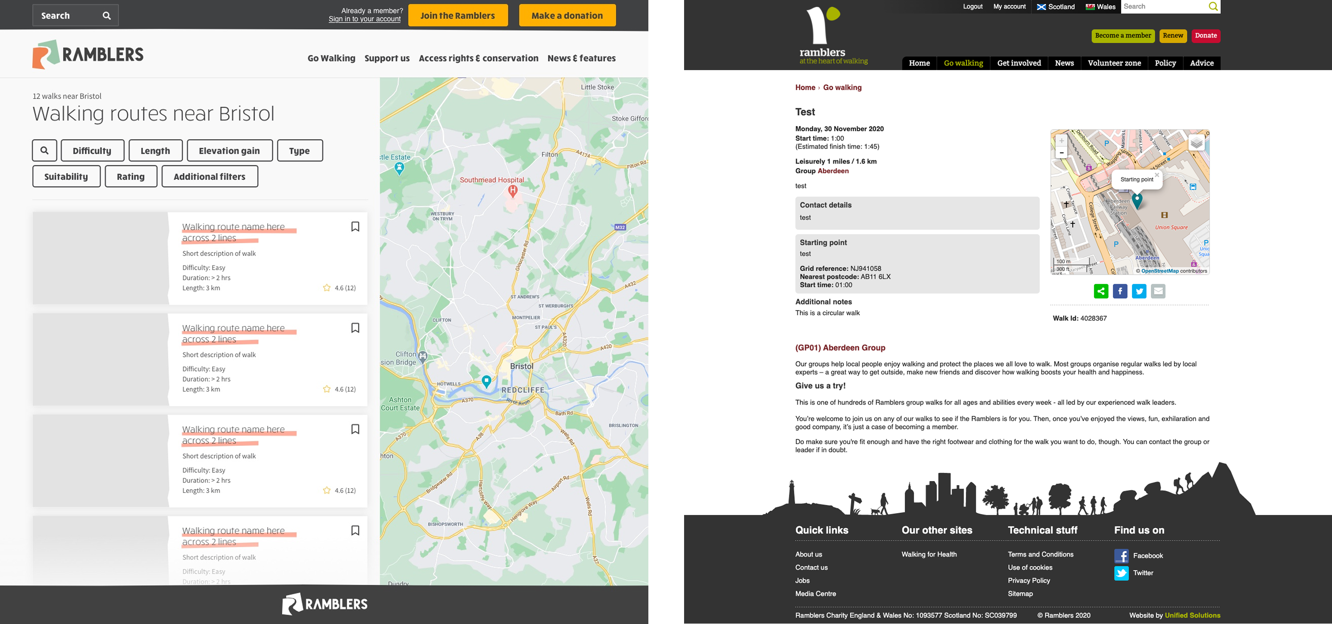Click the Join the Ramblers button

458,16
